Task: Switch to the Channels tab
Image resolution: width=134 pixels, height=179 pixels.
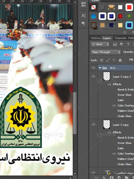Action: pos(121,38)
